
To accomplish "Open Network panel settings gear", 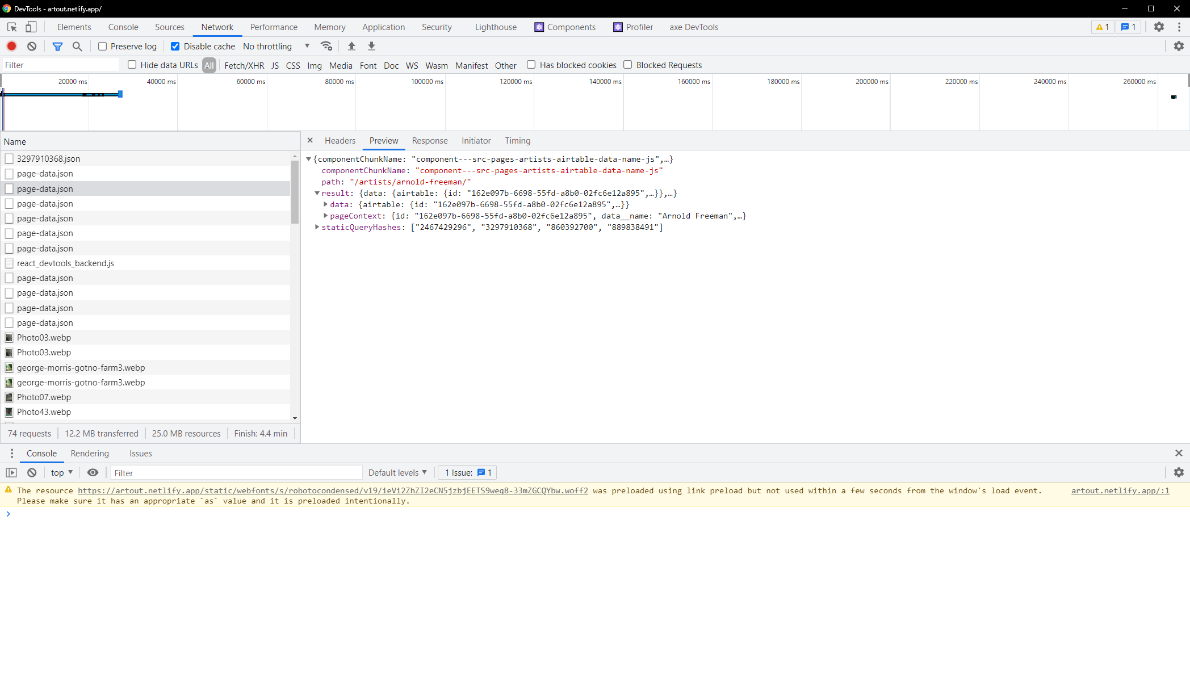I will coord(1179,46).
